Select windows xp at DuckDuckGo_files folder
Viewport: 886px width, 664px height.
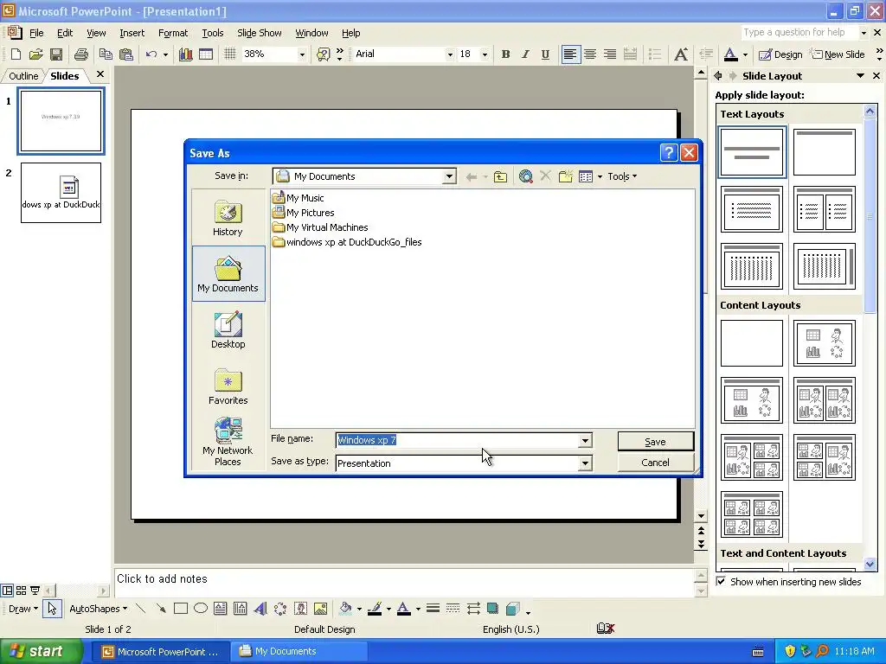point(347,242)
